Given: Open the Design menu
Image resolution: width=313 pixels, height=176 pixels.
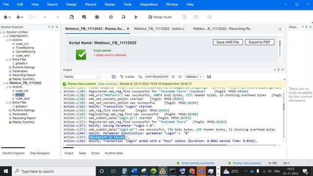Looking at the screenshot, I should (x=71, y=4).
